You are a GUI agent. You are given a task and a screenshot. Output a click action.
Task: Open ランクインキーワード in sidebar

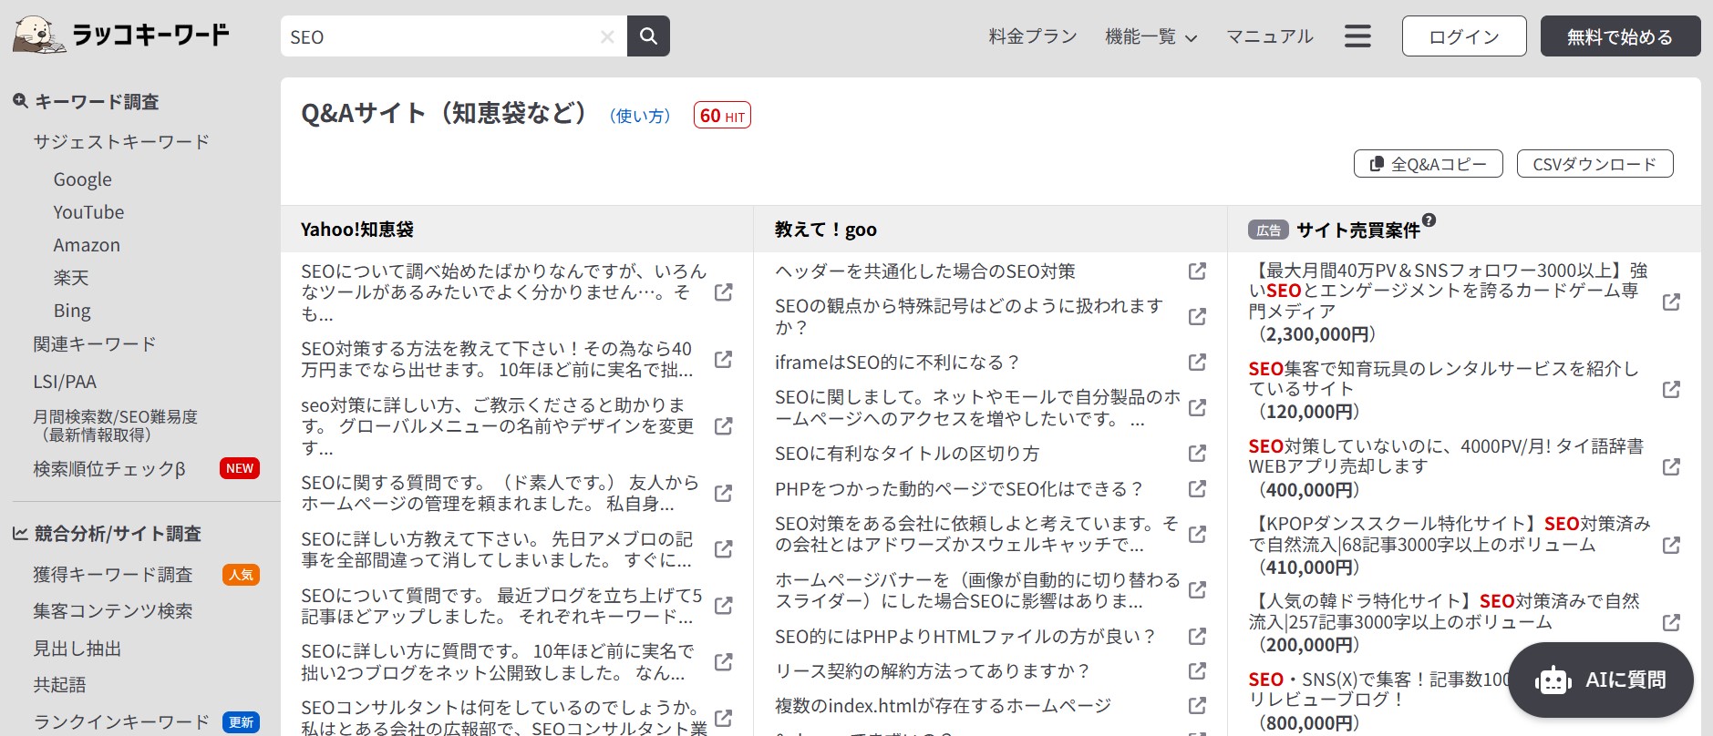[121, 721]
